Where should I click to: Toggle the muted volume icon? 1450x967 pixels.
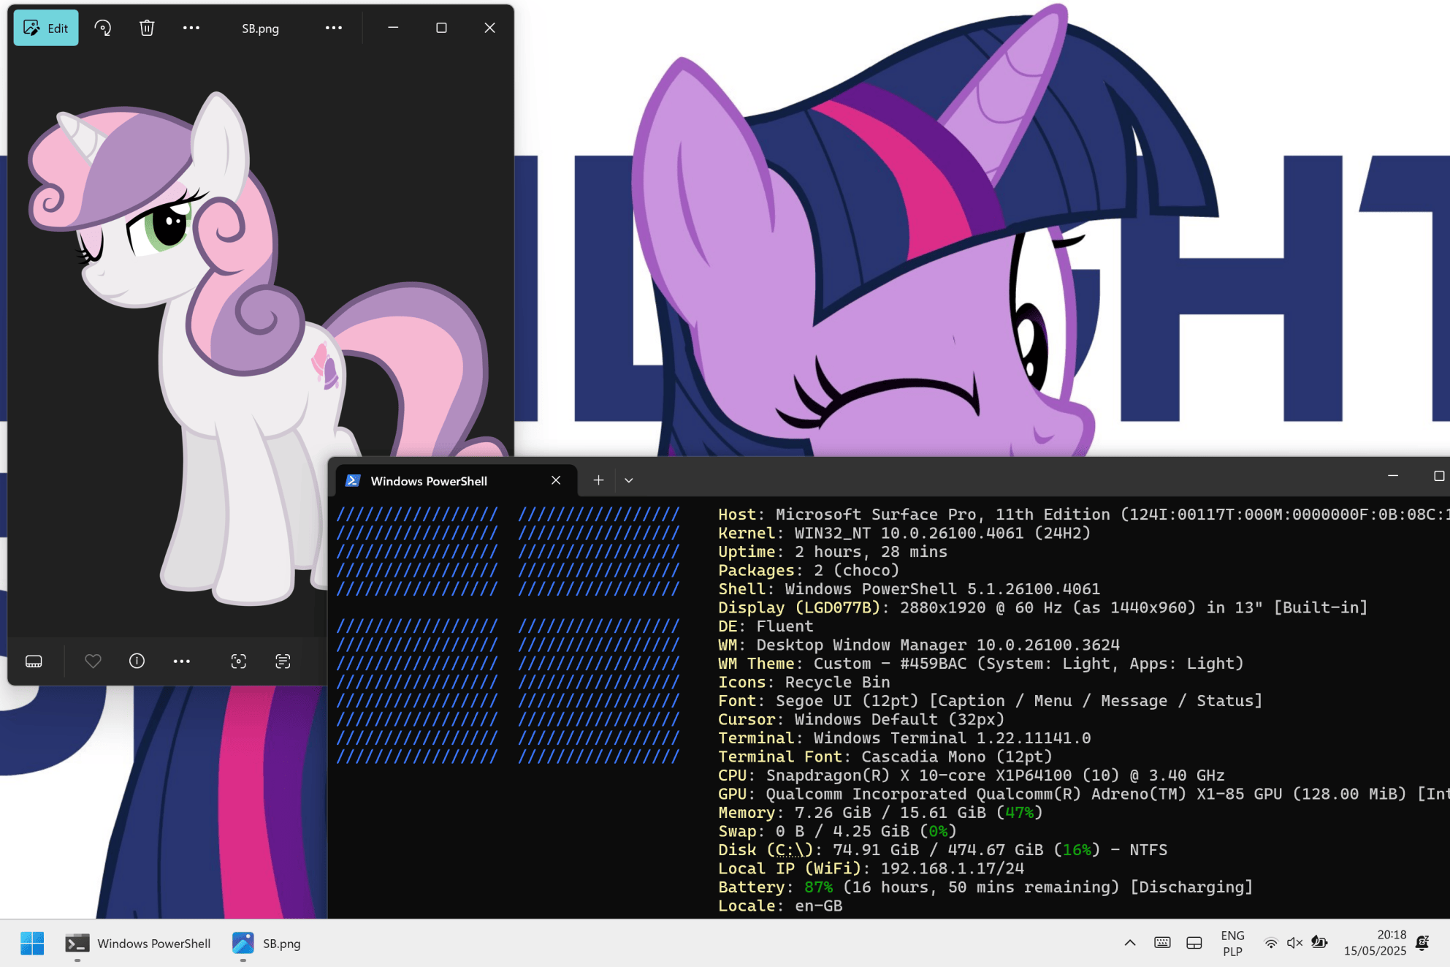pyautogui.click(x=1294, y=943)
